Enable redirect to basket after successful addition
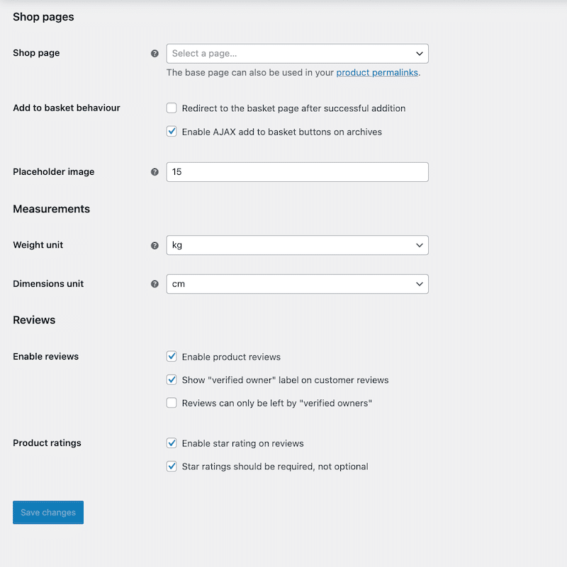 (171, 108)
